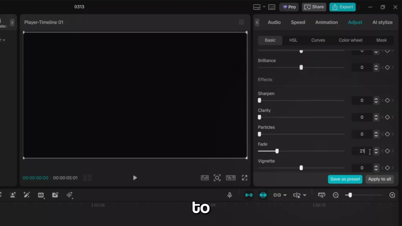
Task: Select the AI audio waveform icon
Action: (70, 195)
